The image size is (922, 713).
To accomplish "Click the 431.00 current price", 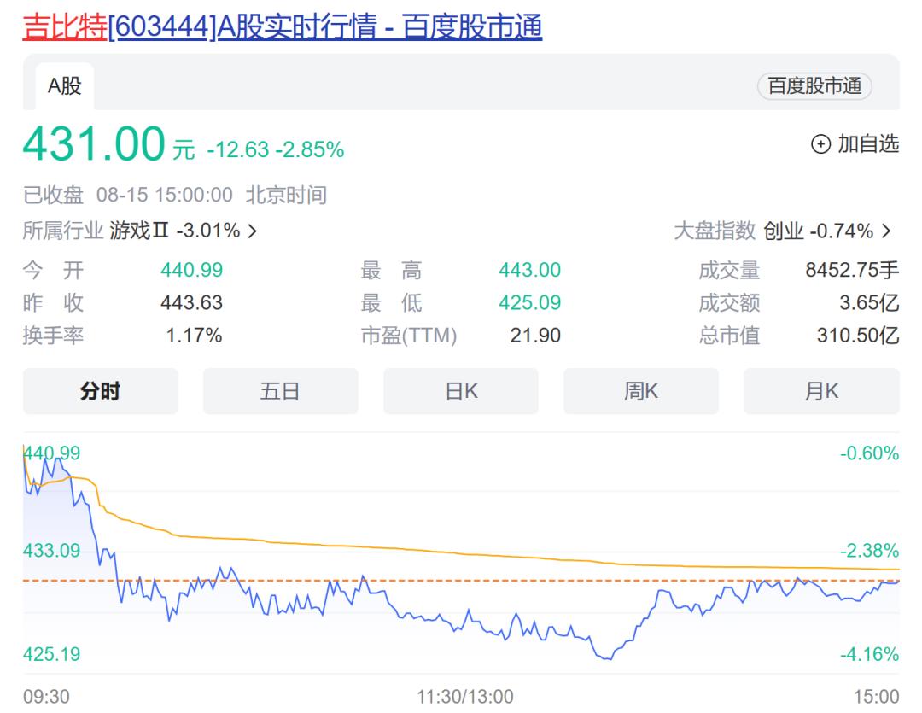I will 94,145.
